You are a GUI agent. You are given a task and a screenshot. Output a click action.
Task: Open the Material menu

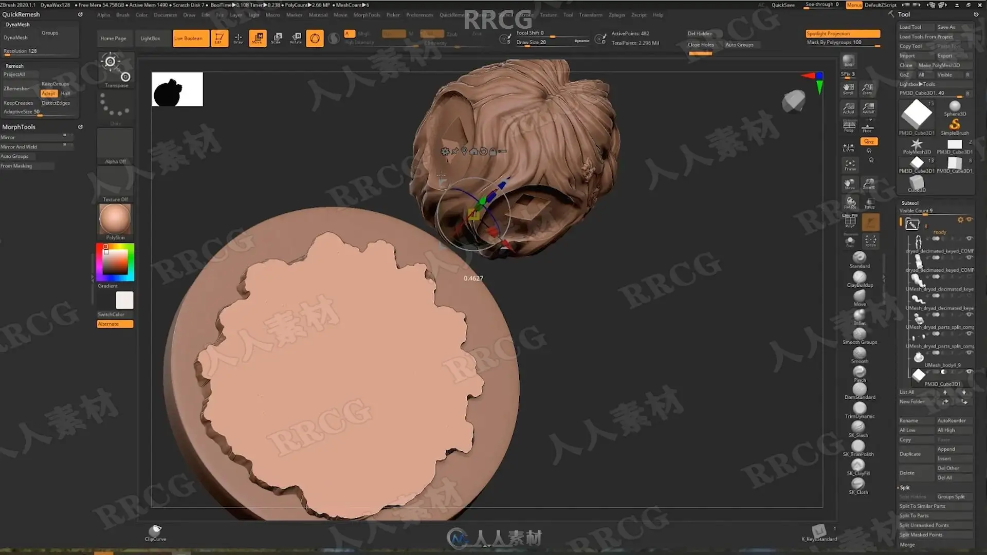pos(318,15)
